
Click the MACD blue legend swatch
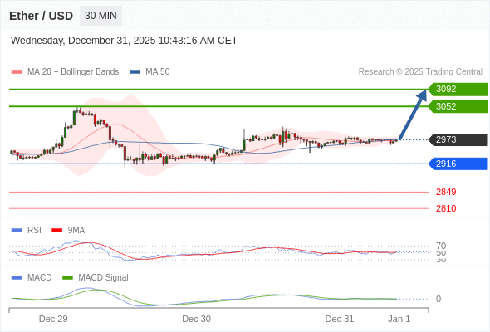pos(17,278)
